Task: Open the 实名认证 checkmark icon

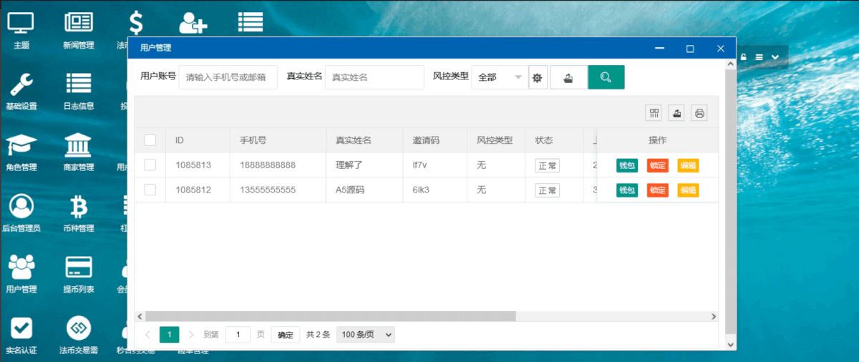Action: pos(21,335)
